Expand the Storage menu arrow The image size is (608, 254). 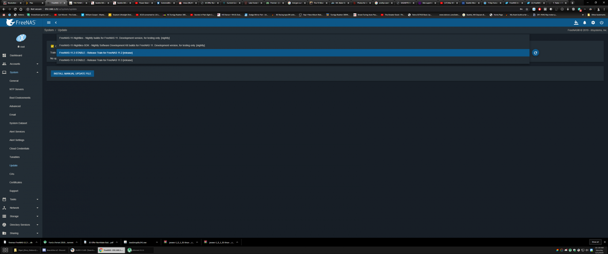(x=37, y=216)
